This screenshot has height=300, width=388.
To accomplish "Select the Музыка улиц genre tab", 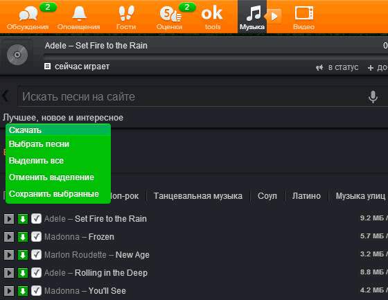I will tap(360, 196).
